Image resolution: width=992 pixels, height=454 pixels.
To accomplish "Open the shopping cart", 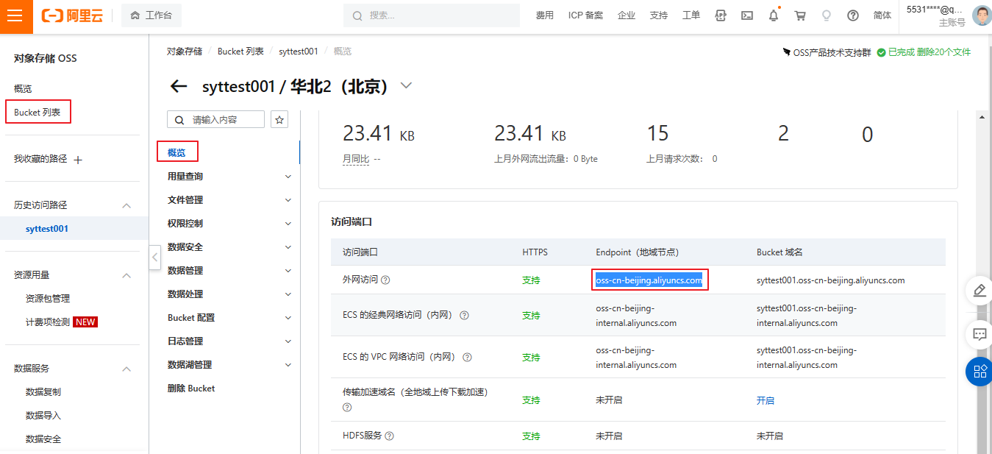I will (x=800, y=15).
